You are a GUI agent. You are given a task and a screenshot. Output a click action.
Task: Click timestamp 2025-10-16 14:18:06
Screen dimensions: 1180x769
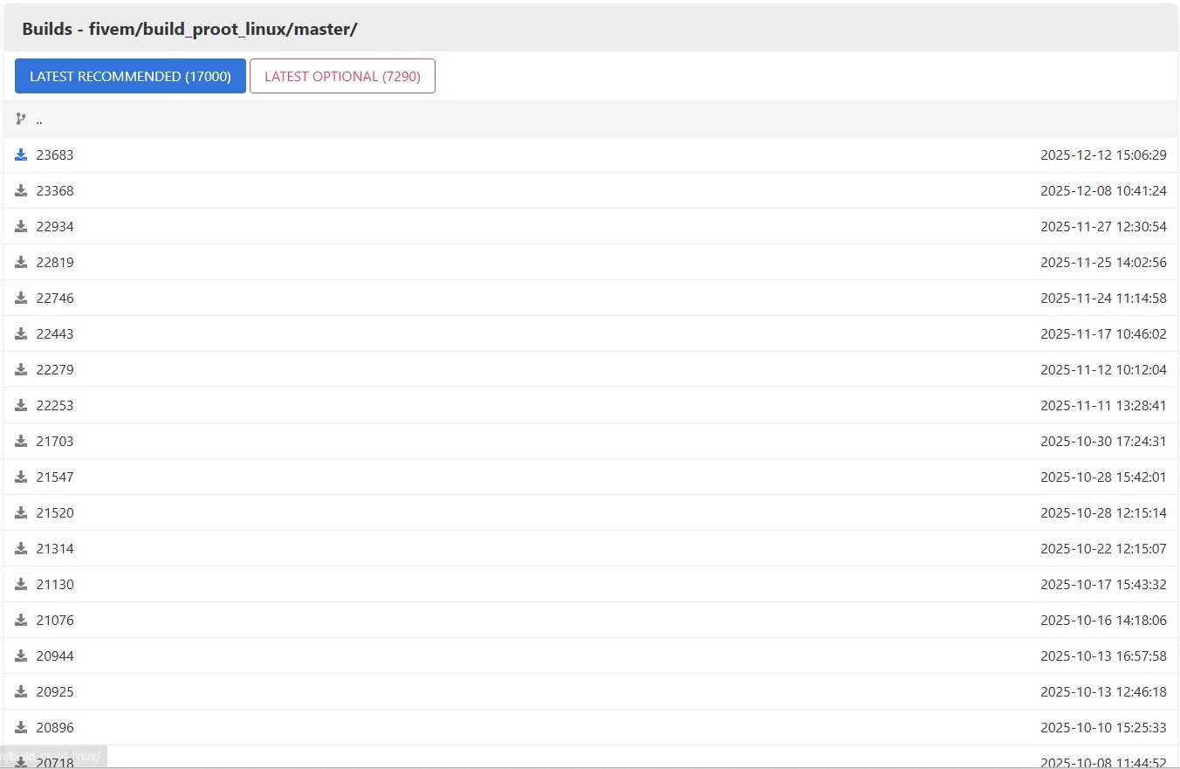click(1103, 621)
